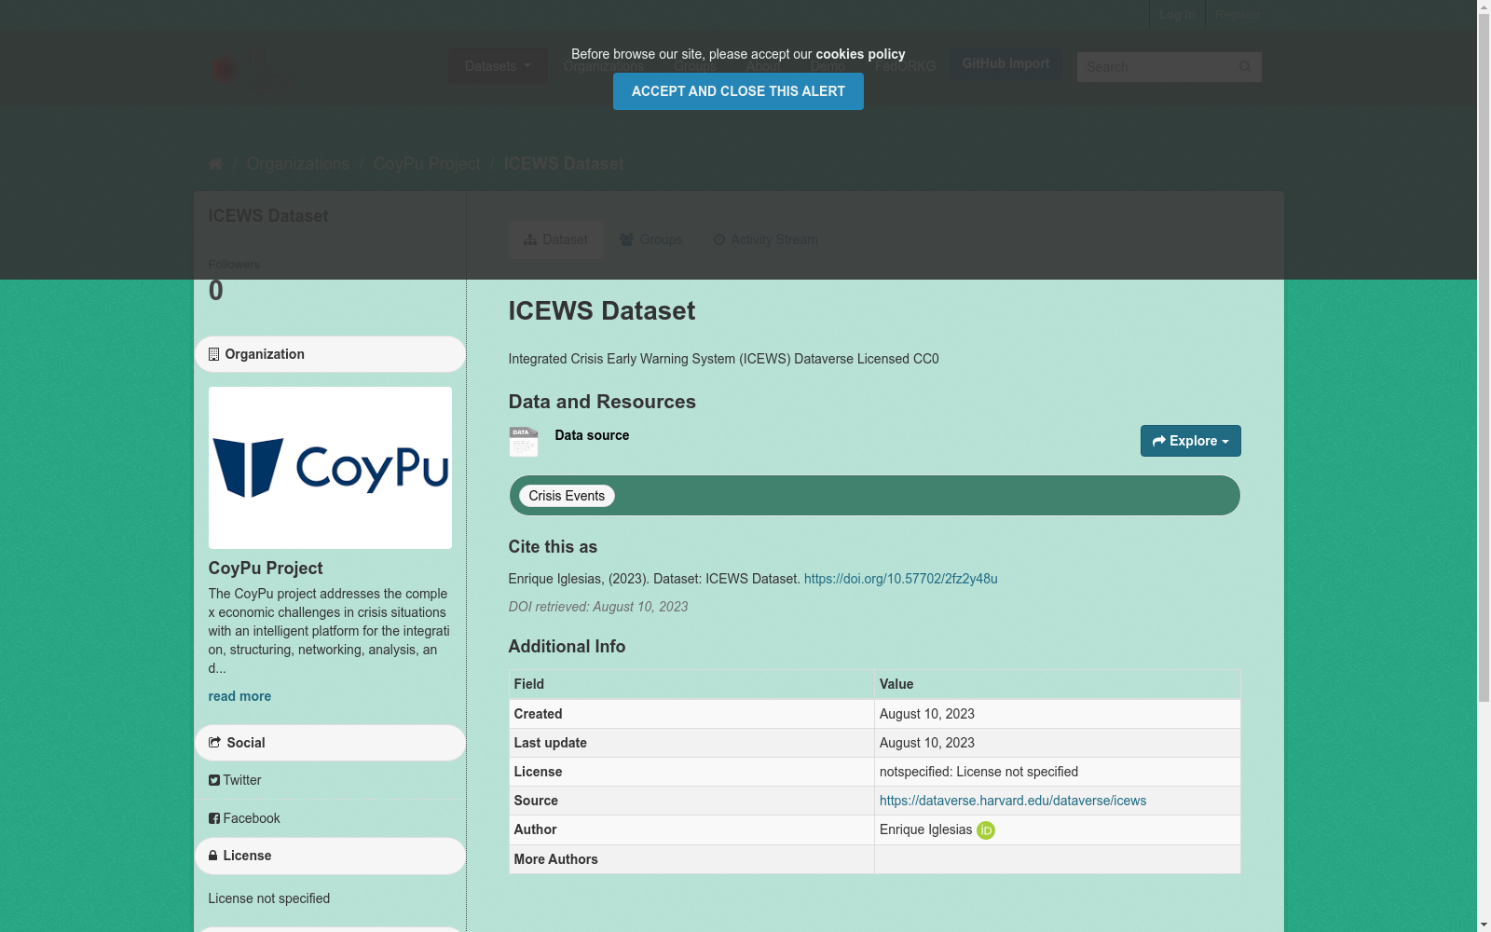Click the building icon beside Organization heading
Viewport: 1491px width, 932px height.
point(213,354)
